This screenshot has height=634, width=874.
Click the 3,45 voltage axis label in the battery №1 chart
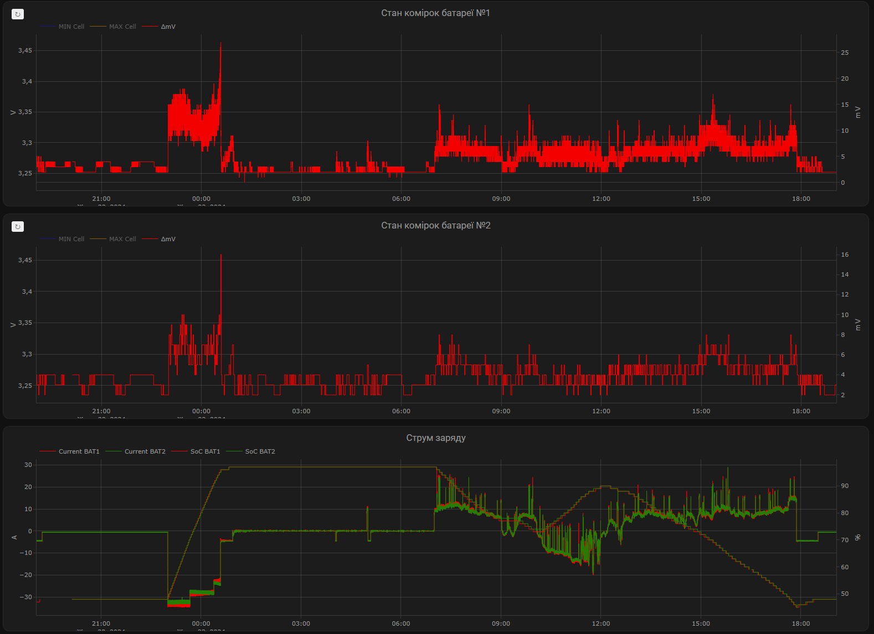pos(25,50)
